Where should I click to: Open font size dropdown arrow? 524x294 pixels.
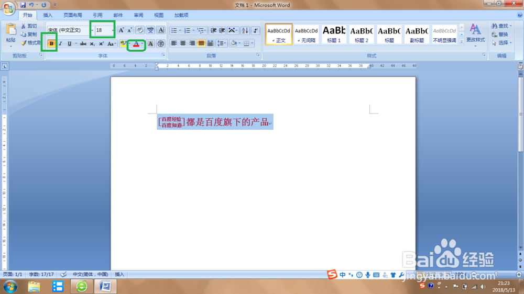click(x=113, y=30)
